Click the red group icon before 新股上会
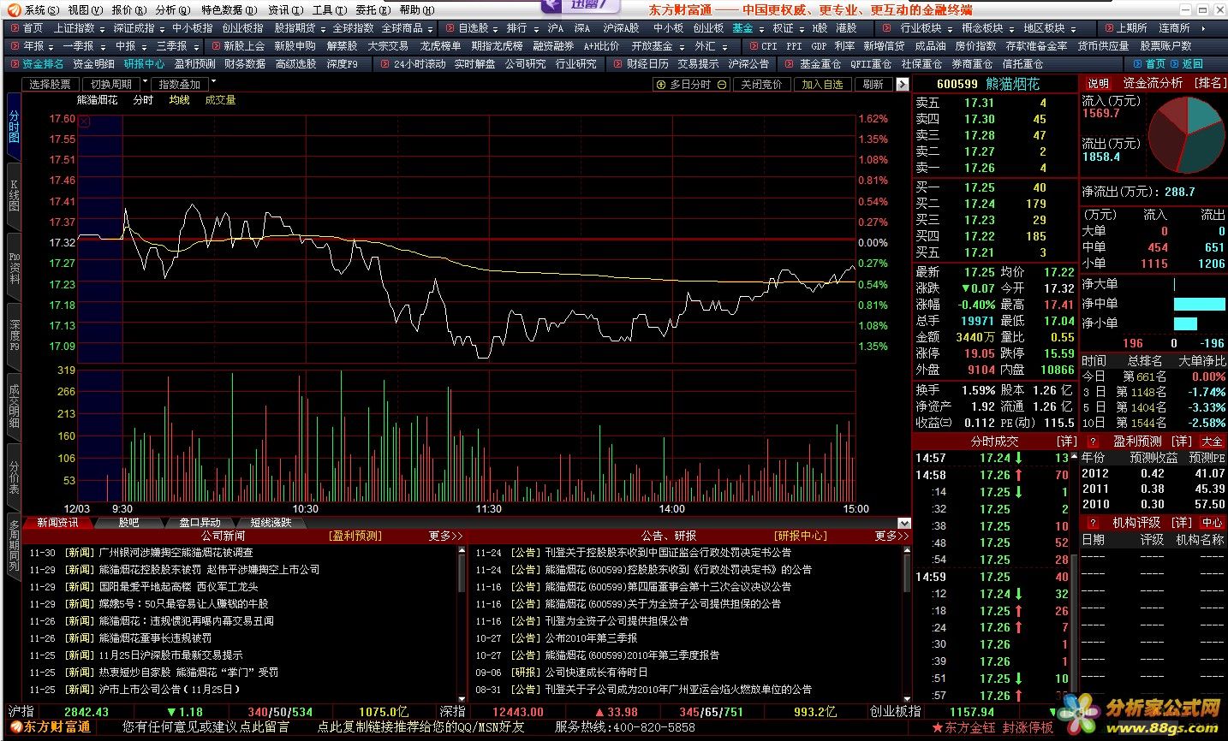This screenshot has width=1228, height=741. click(x=216, y=46)
